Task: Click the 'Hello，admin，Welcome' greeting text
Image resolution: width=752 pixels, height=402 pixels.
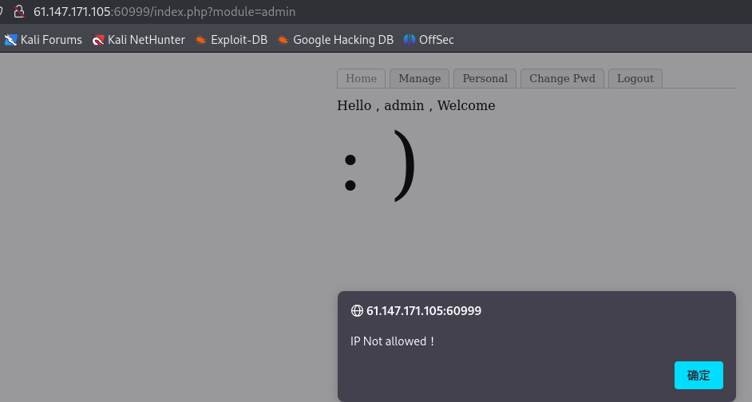Action: click(x=416, y=105)
